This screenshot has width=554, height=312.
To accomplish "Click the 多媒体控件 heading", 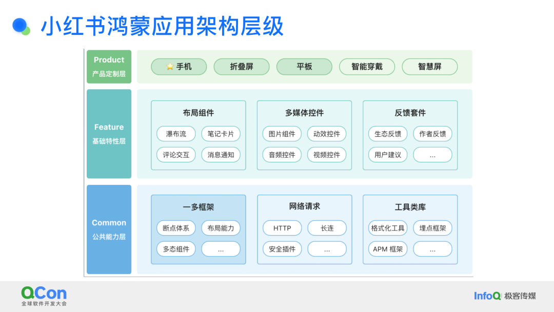I will click(x=304, y=113).
